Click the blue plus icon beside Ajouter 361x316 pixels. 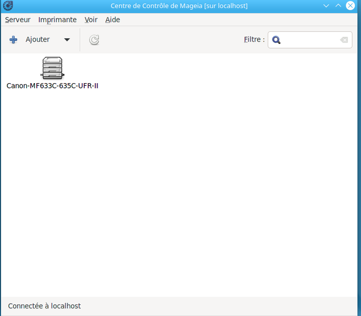coord(13,39)
